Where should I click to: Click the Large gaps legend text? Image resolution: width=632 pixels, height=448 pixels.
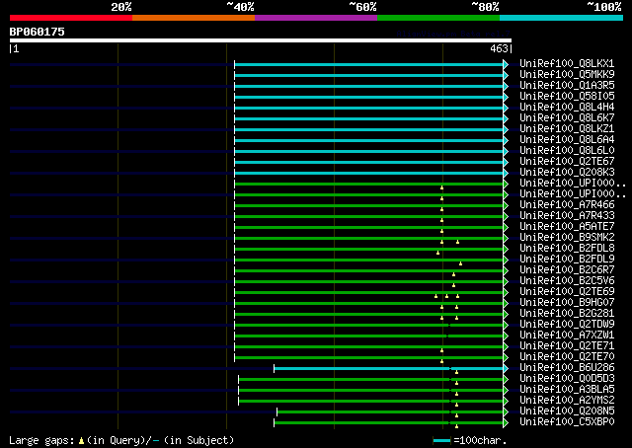[41, 441]
